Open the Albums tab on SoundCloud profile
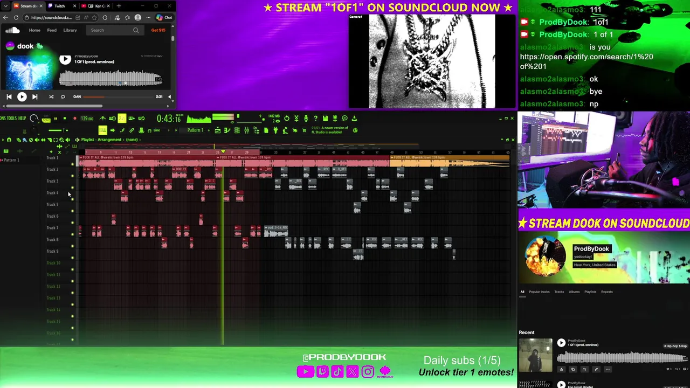 [574, 292]
